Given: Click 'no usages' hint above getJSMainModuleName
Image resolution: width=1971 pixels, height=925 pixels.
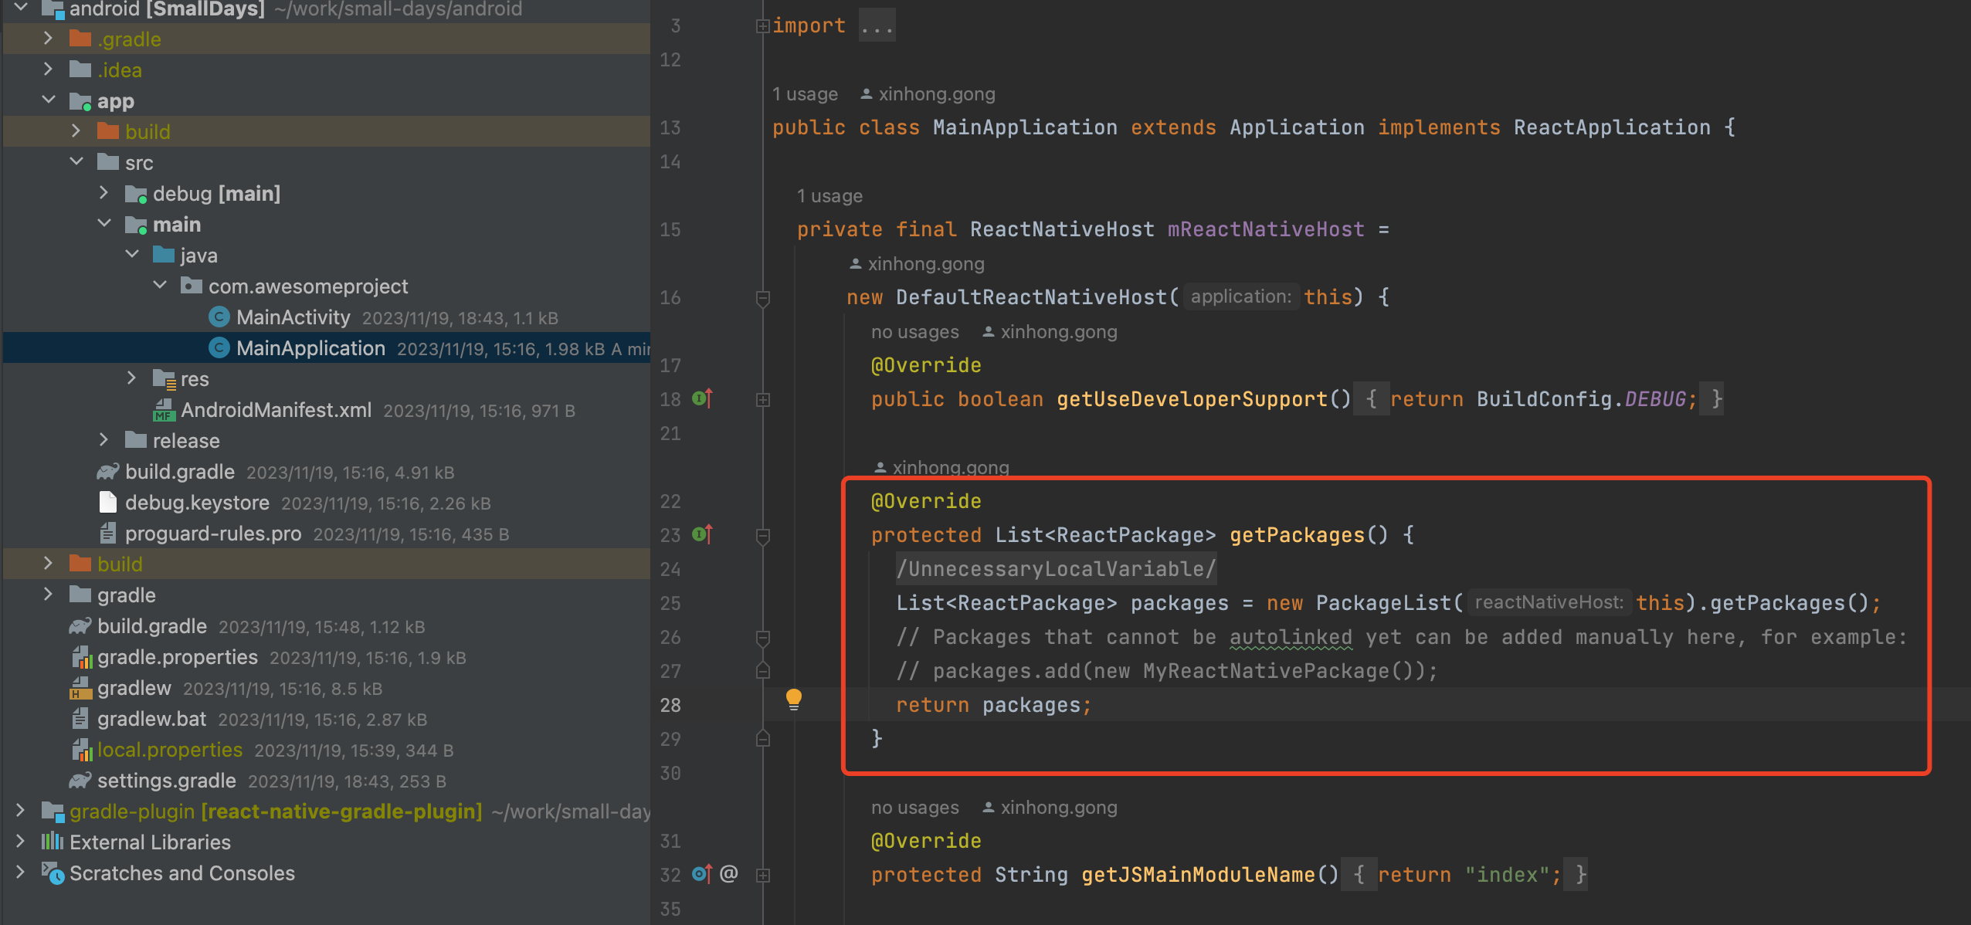Looking at the screenshot, I should pos(914,808).
